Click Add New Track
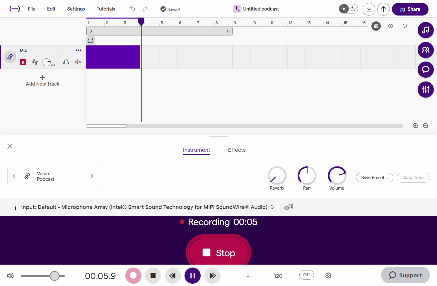 tap(43, 81)
